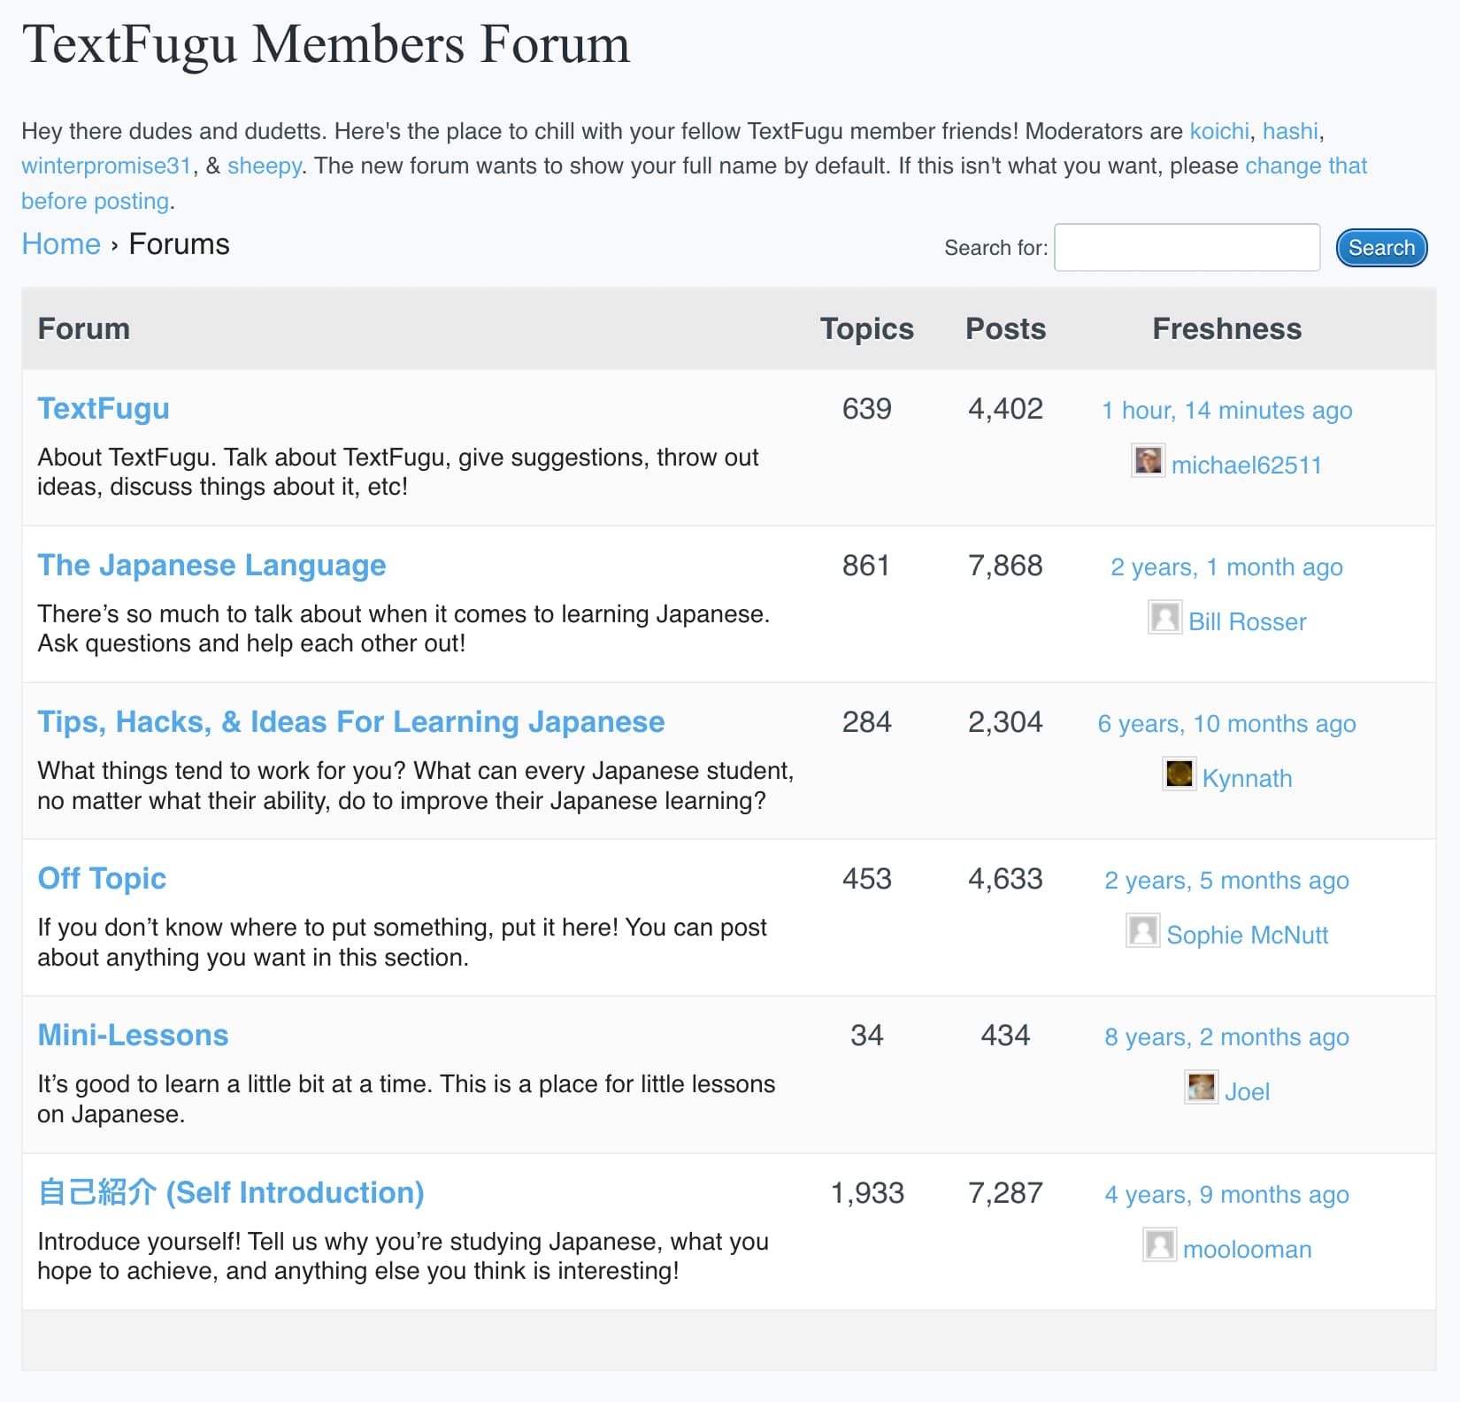
Task: Click the topic count 1,933
Action: point(867,1193)
